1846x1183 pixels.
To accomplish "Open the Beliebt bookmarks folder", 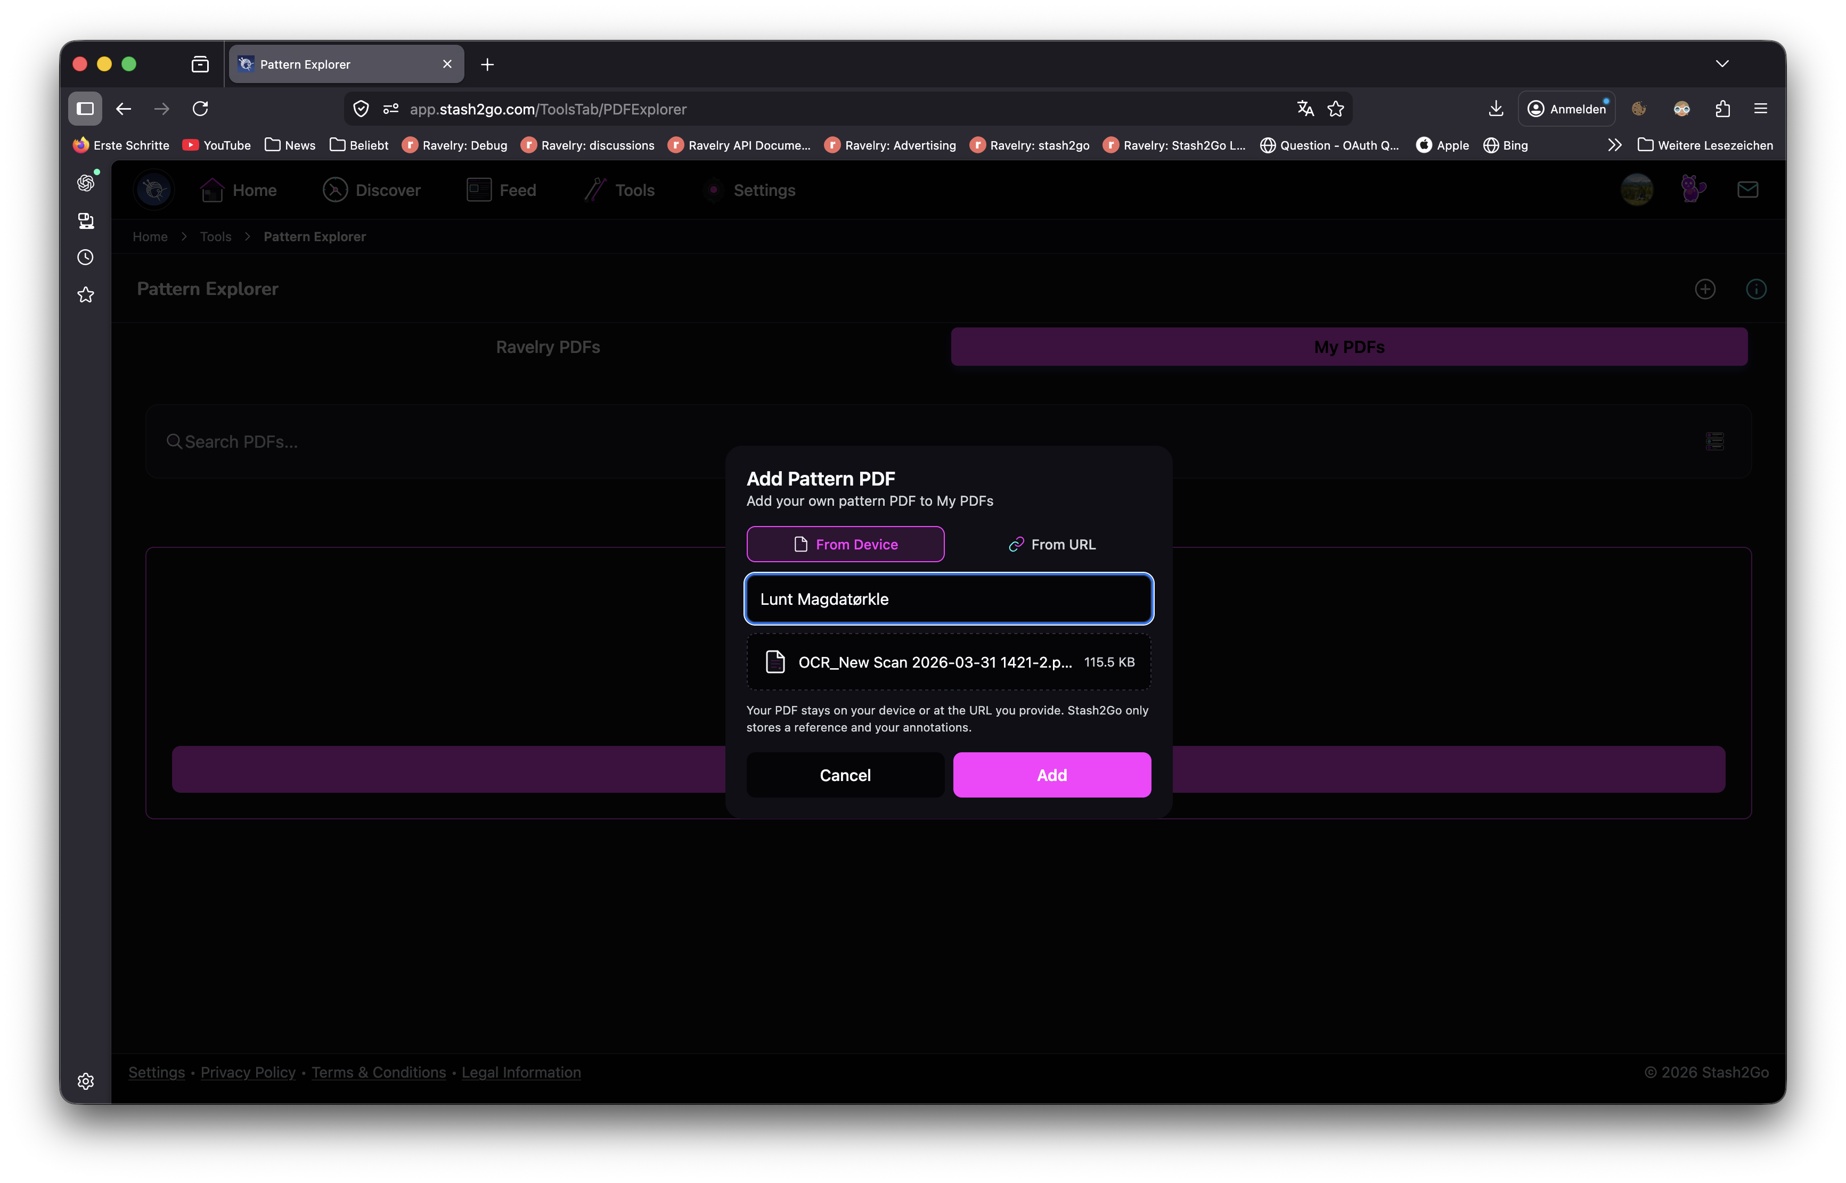I will tap(359, 145).
